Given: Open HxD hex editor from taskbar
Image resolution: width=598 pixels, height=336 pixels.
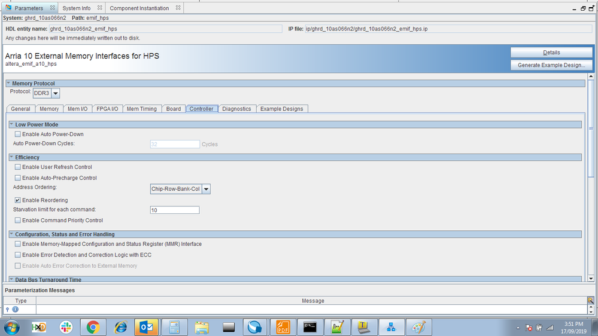Looking at the screenshot, I should [38, 327].
